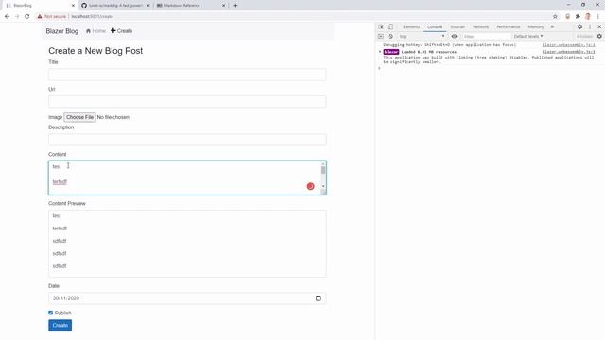605x340 pixels.
Task: Toggle the Publish checkbox
Action: click(50, 313)
